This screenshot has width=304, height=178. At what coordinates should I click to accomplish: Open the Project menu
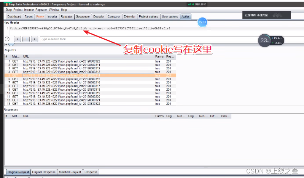click(18, 10)
